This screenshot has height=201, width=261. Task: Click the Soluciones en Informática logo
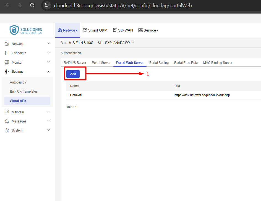click(26, 30)
